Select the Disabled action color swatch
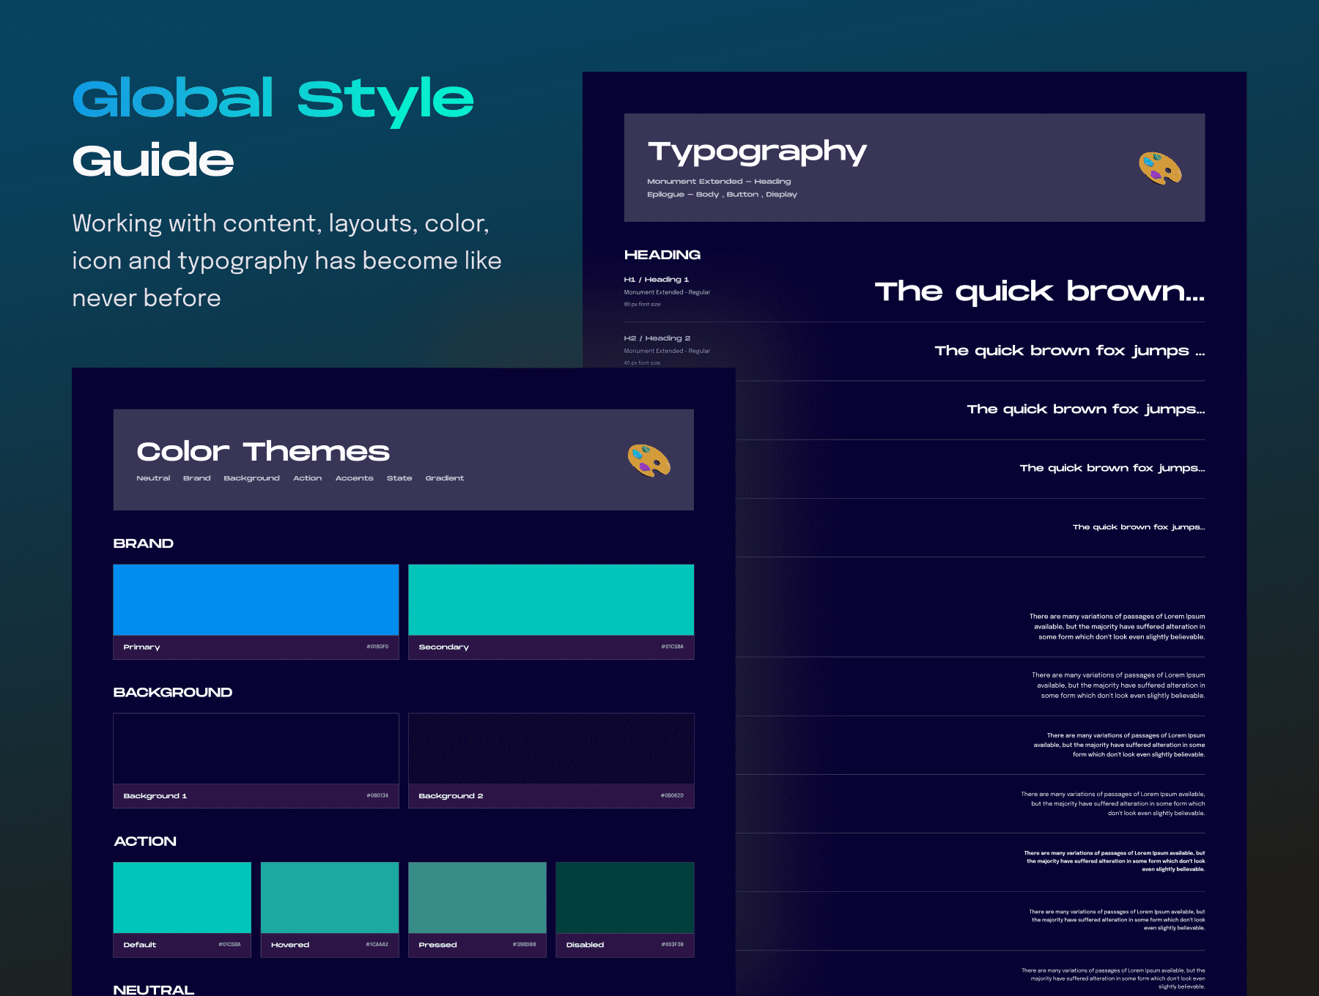1319x996 pixels. (x=625, y=897)
